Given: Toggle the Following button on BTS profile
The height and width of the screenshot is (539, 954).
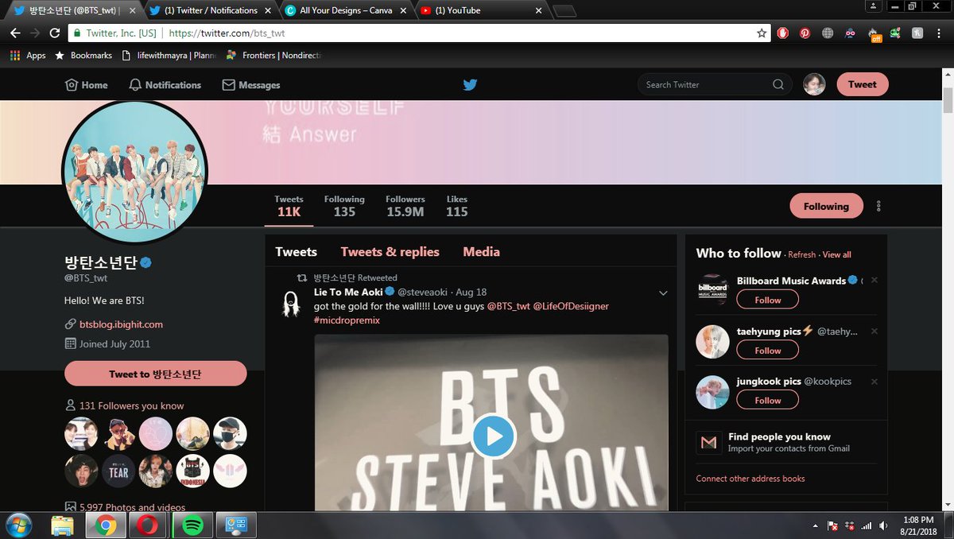Looking at the screenshot, I should coord(826,206).
